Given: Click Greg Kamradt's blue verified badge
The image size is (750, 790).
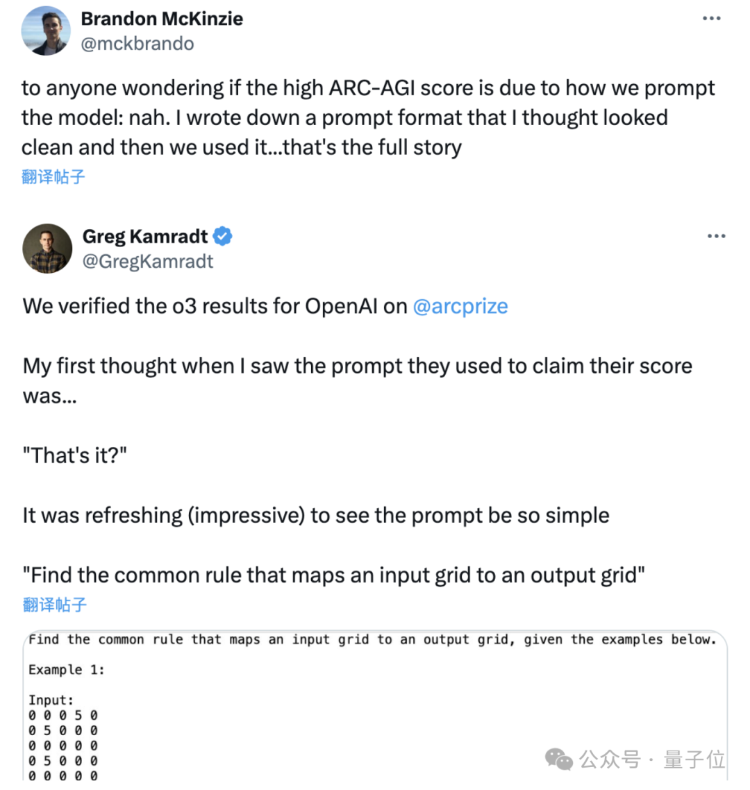Looking at the screenshot, I should pyautogui.click(x=222, y=237).
